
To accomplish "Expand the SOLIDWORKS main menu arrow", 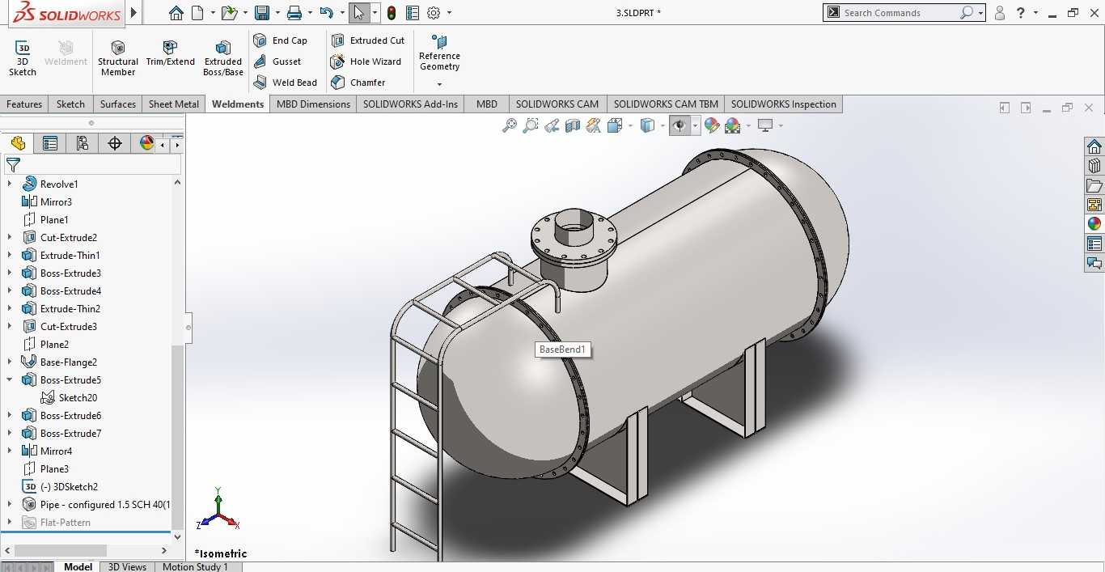I will pos(134,13).
